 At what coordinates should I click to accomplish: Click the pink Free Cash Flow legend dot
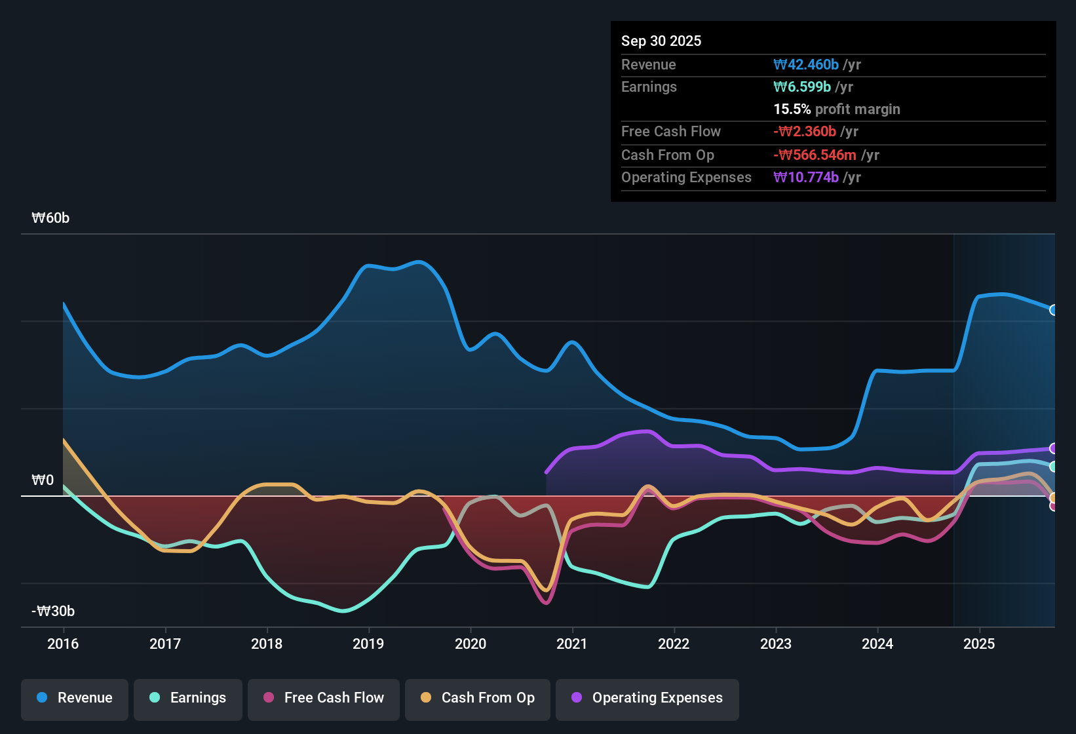tap(268, 698)
